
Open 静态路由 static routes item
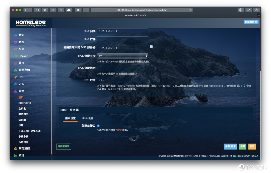tap(23, 114)
